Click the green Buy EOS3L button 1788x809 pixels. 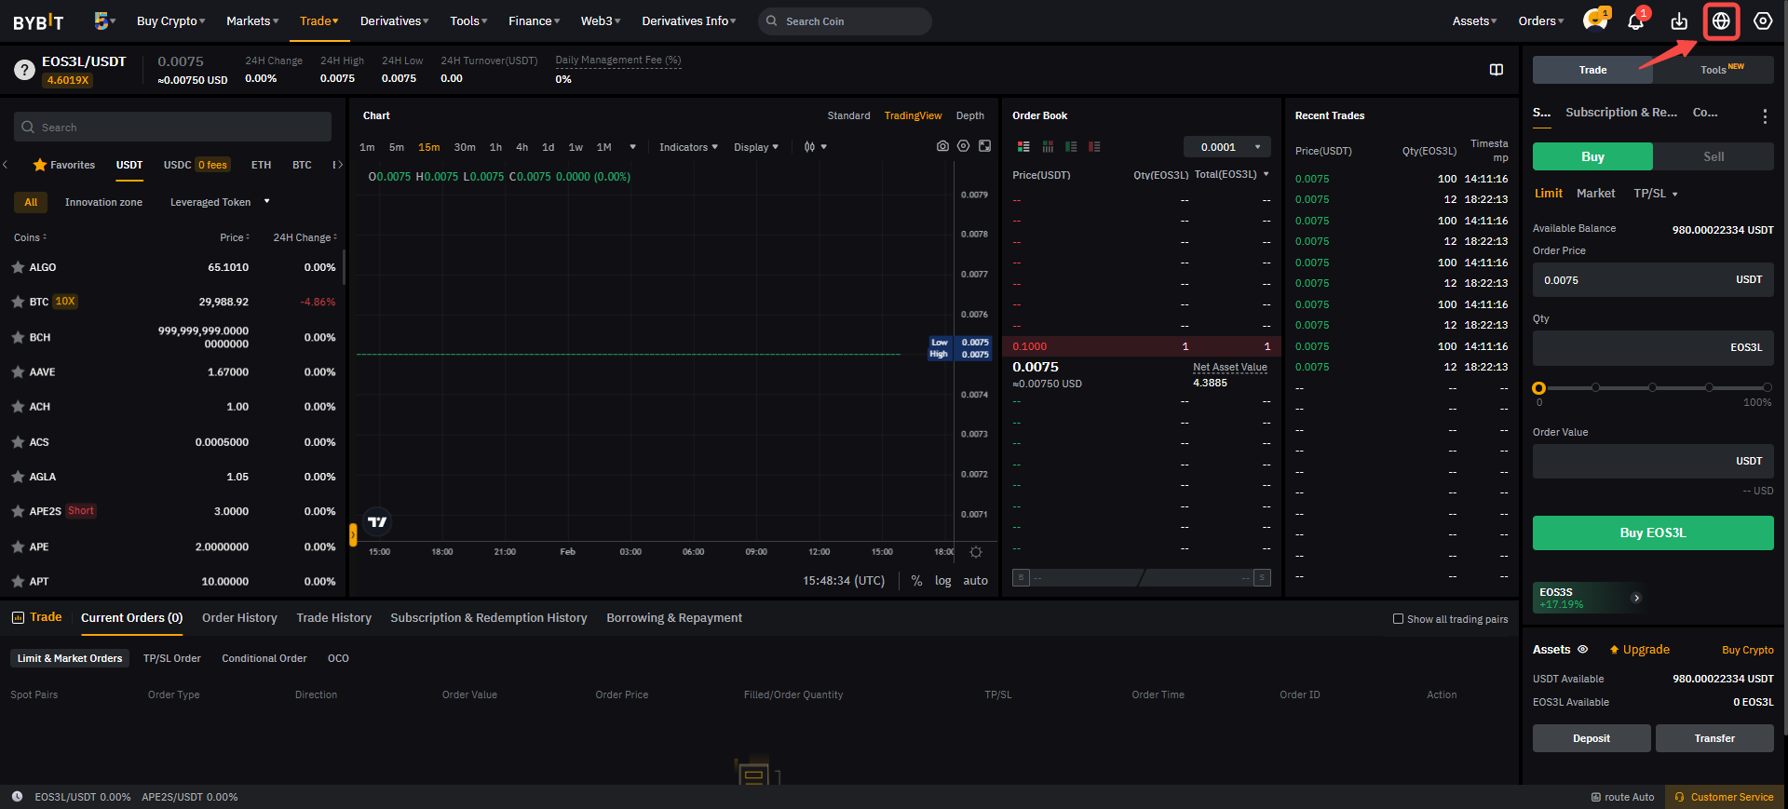tap(1653, 533)
